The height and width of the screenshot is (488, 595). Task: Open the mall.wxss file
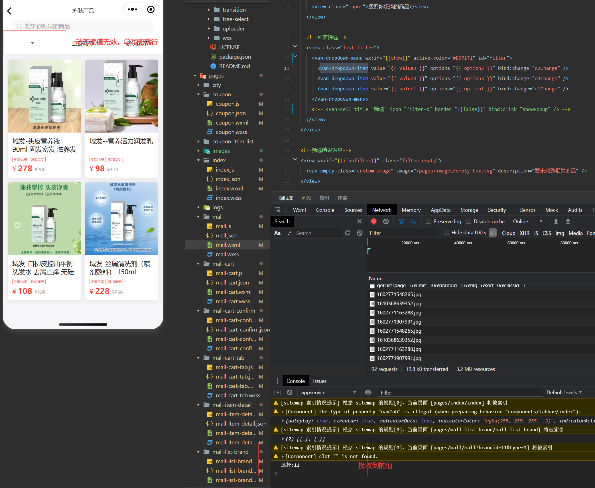click(x=227, y=254)
